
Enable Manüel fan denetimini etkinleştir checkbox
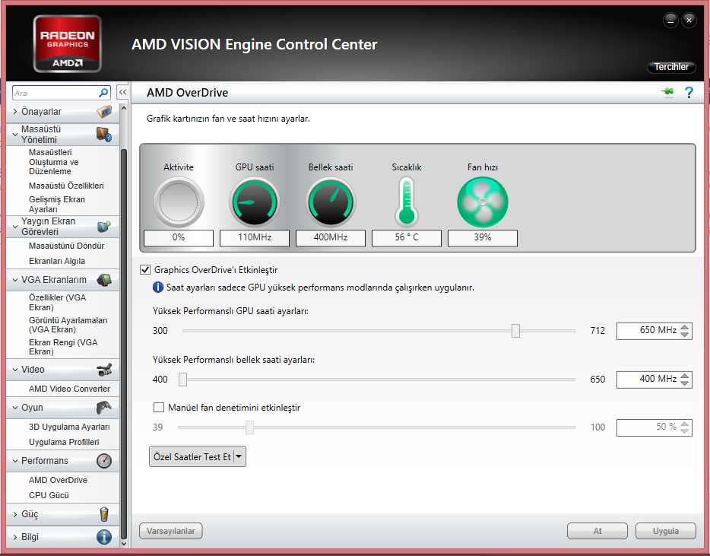[158, 408]
